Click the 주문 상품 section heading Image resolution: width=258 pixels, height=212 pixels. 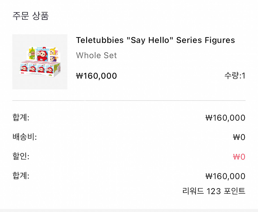[31, 16]
